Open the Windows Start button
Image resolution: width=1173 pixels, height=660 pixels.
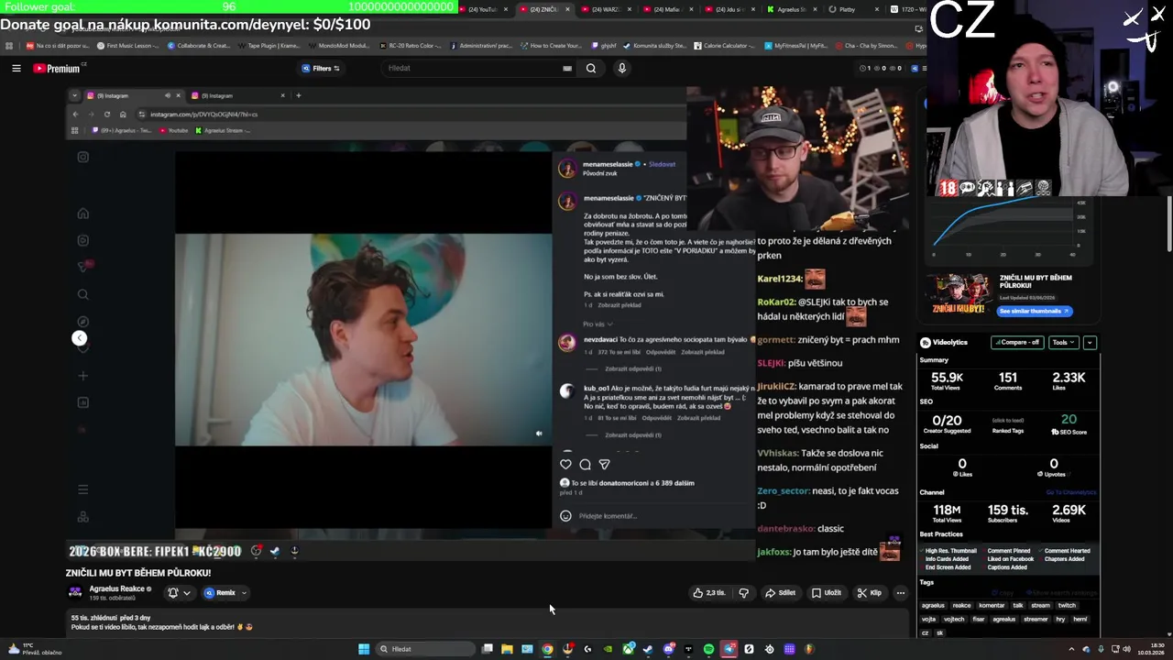tap(364, 649)
